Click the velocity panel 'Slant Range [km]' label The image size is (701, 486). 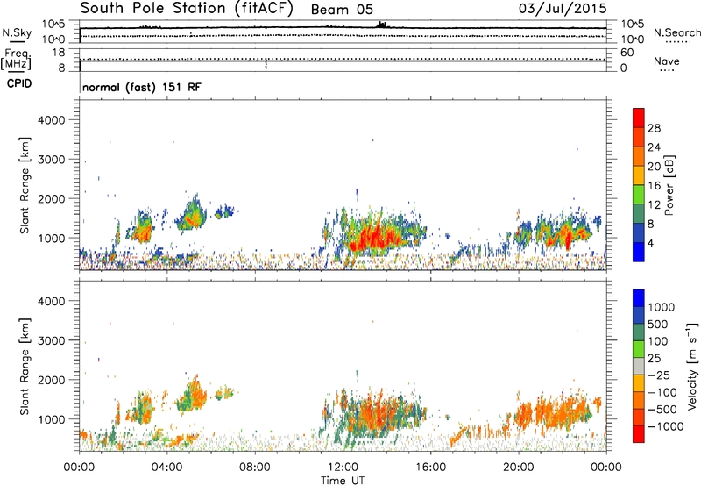[25, 367]
